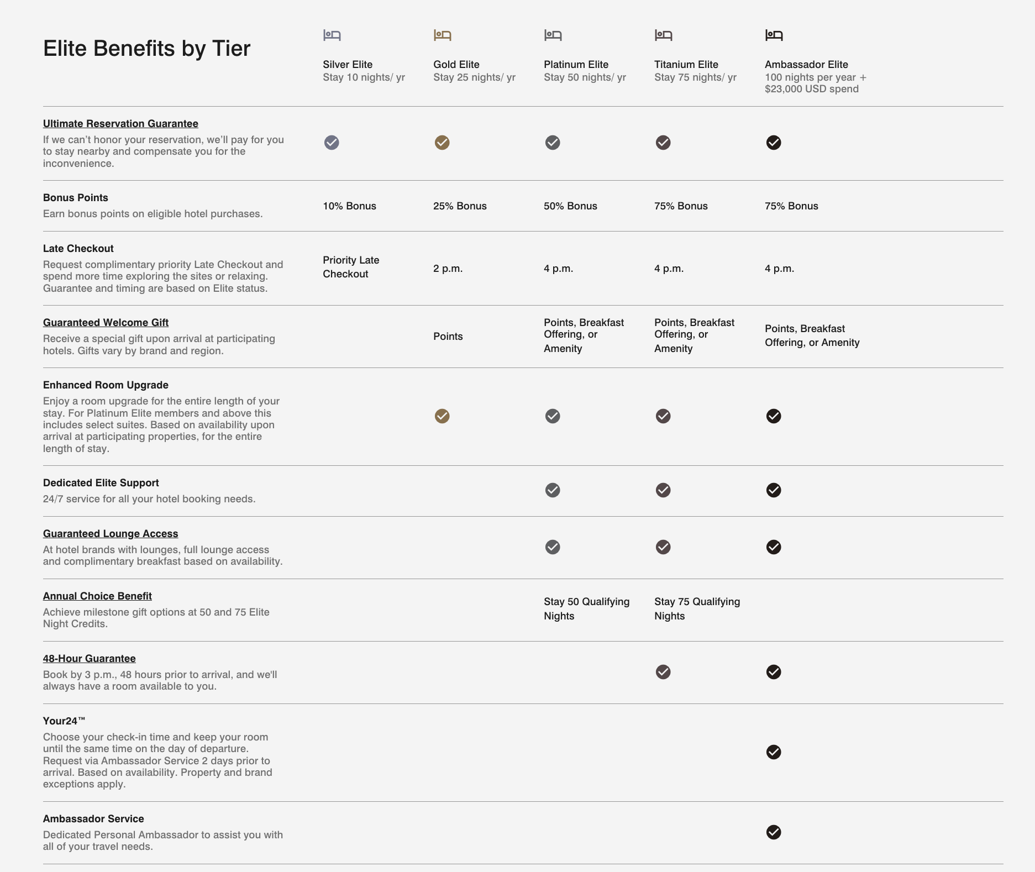
Task: Open the Annual Choice Benefit link
Action: point(97,596)
